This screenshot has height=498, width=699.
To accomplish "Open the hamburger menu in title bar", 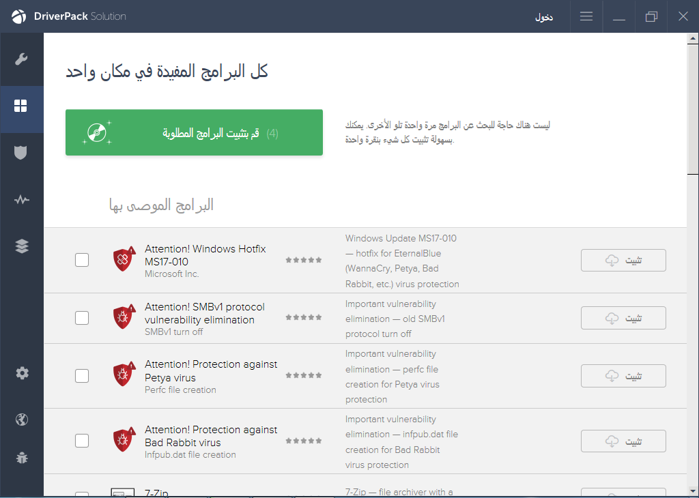I will 586,16.
